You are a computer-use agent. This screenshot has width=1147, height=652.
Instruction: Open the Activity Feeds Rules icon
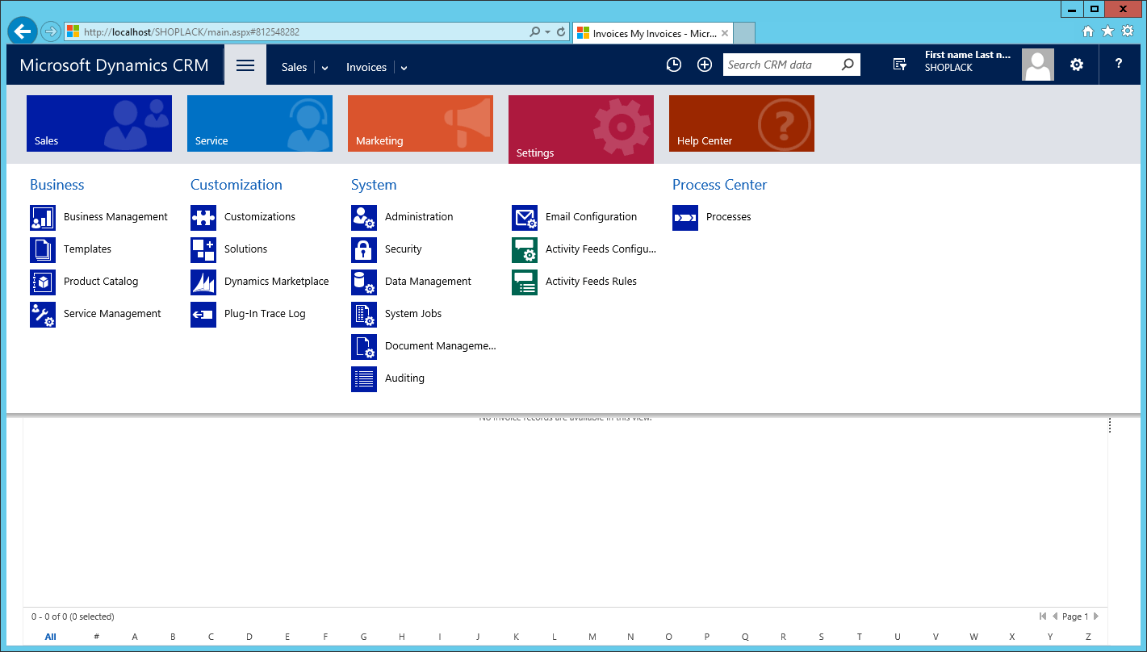[x=525, y=282]
